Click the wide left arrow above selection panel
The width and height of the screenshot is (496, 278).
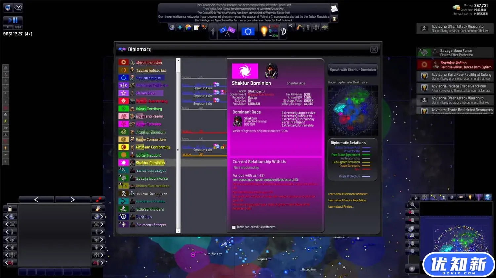[x=36, y=200]
